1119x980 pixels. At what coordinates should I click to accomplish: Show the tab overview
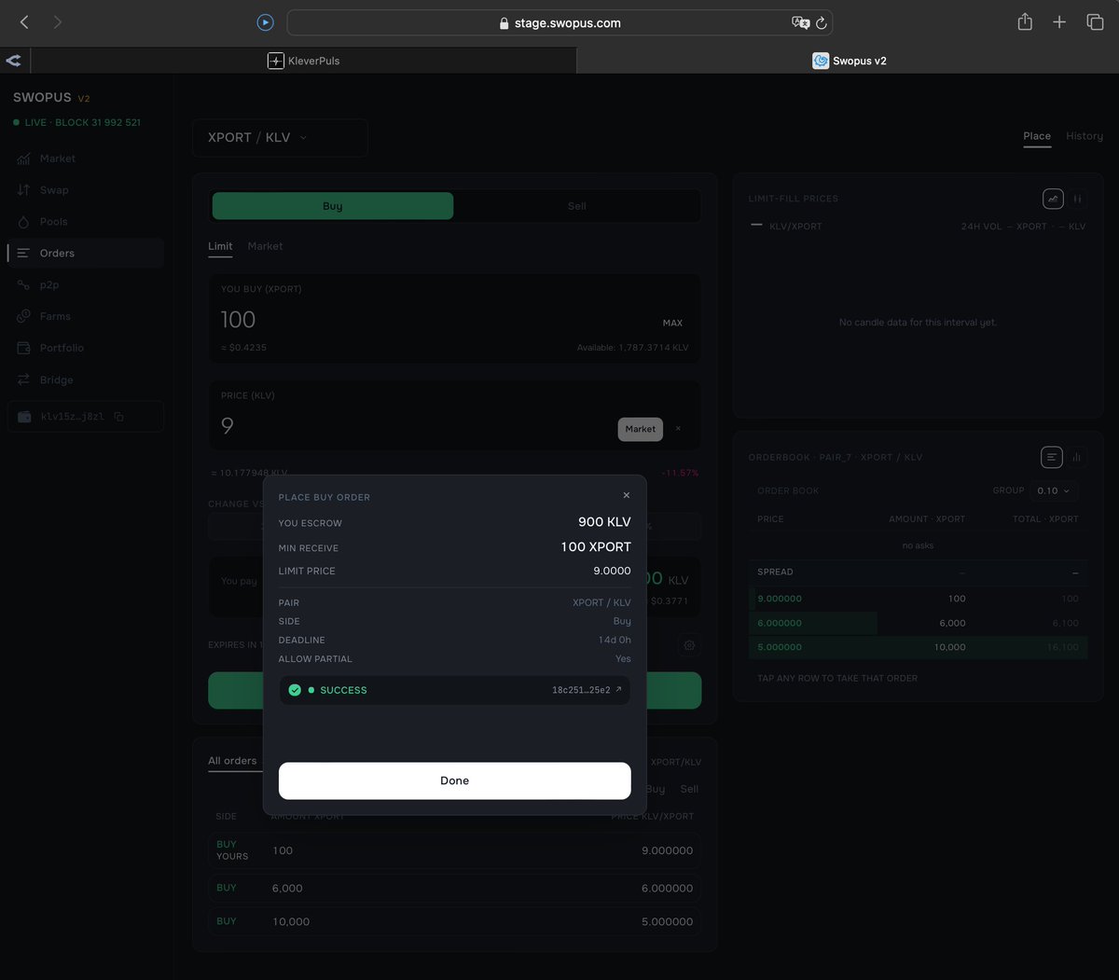click(1095, 22)
